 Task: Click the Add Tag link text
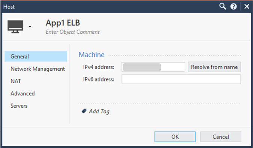(99, 111)
